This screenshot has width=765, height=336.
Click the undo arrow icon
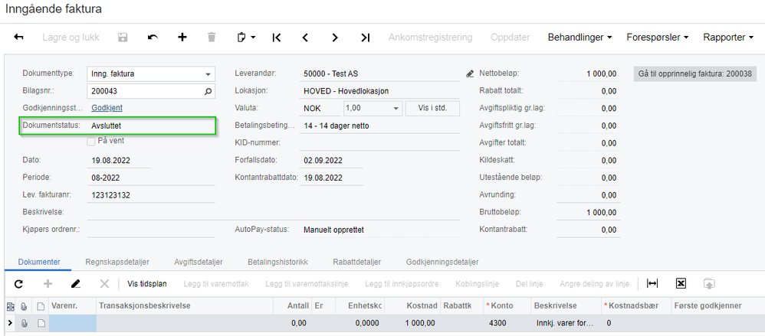153,37
